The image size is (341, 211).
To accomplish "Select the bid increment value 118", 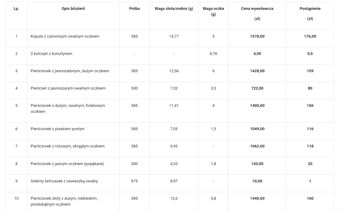I will [x=310, y=146].
